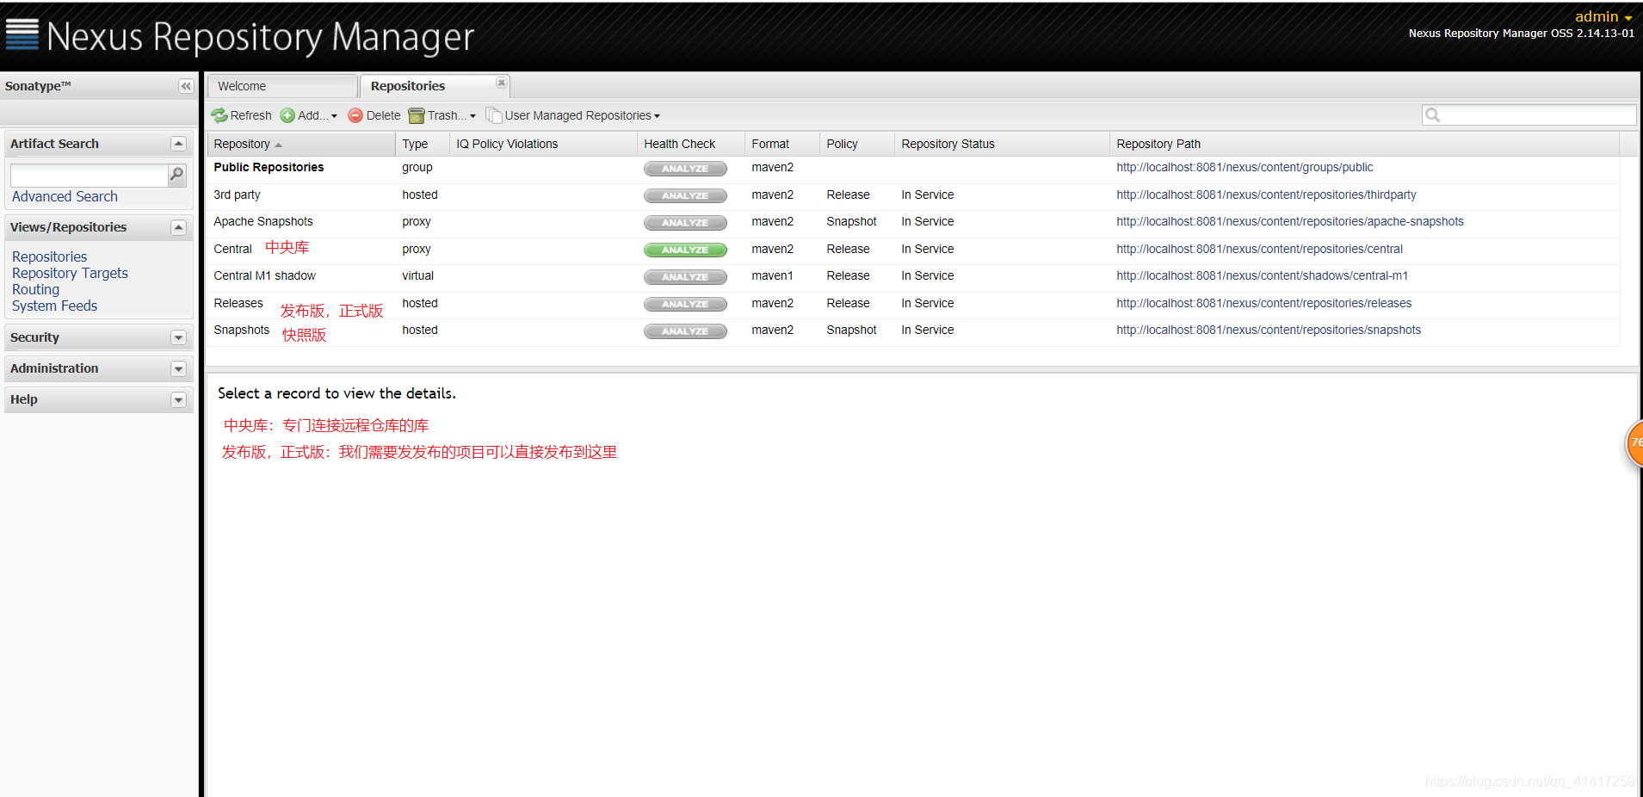Open Repositories link in sidebar

coord(49,256)
